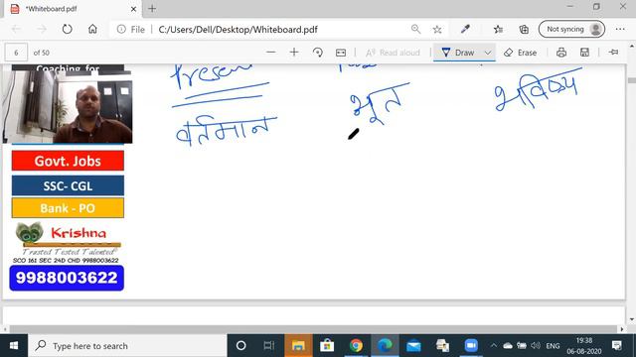636x357 pixels.
Task: Open Mail app from taskbar
Action: [x=413, y=346]
